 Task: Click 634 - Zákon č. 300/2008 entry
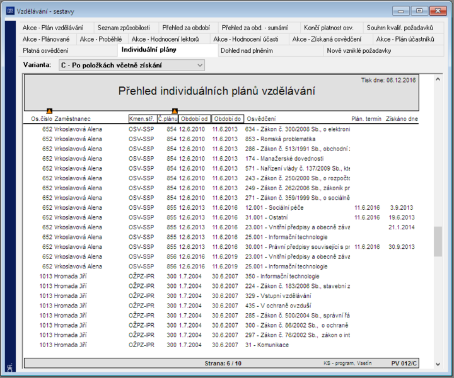point(298,129)
